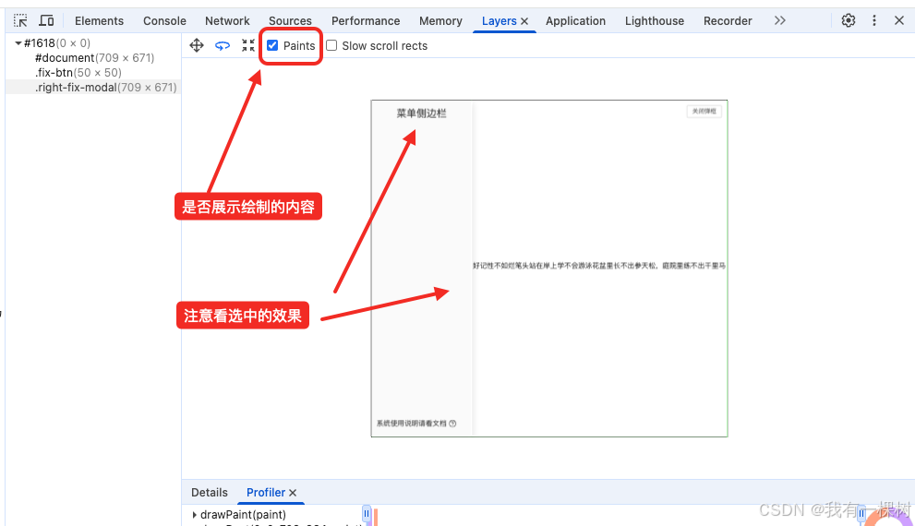The image size is (915, 526).
Task: Click the help icon beside 系统使用说明请看文档
Action: [x=452, y=424]
